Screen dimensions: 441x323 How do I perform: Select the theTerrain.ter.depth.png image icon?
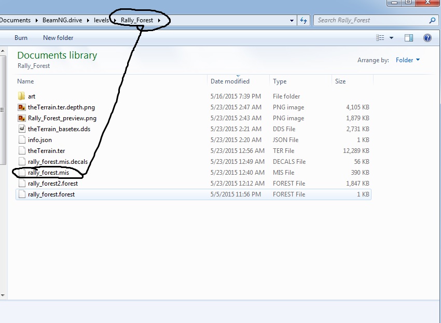point(22,107)
